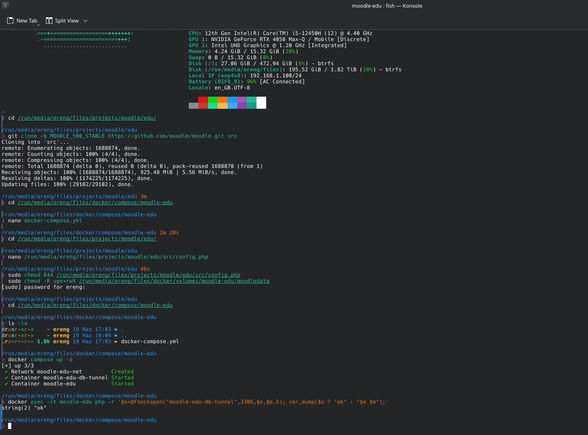Click the Disk line showing '195.52 GiB / 1.82 TiB'
588x435 pixels.
(295, 70)
